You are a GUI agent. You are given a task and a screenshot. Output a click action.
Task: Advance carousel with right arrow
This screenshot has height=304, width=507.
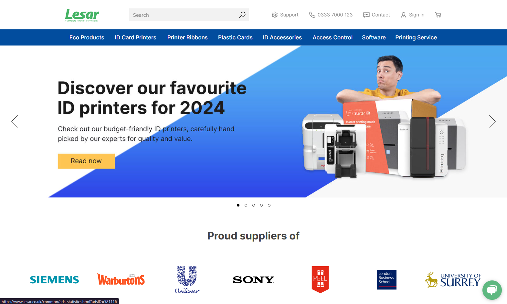(492, 121)
